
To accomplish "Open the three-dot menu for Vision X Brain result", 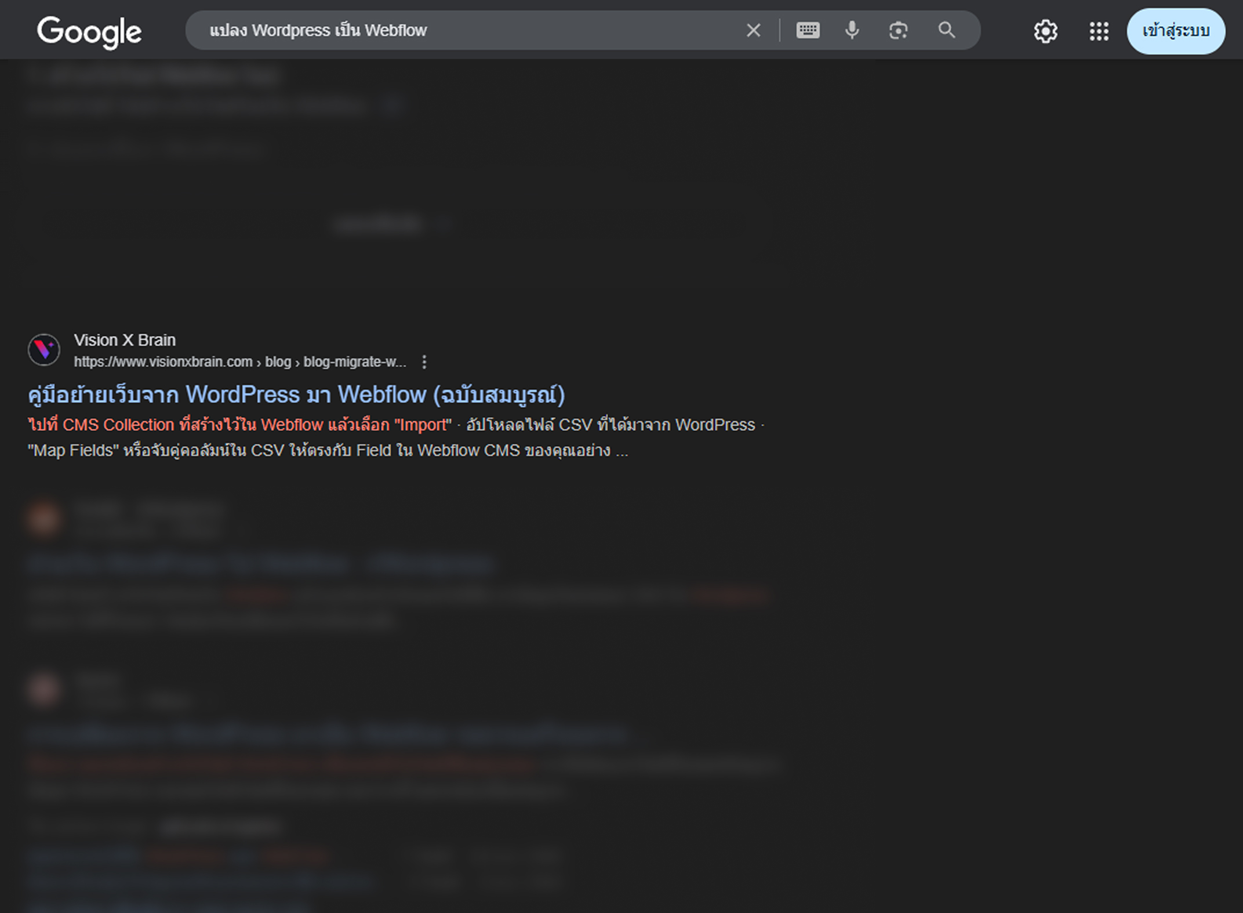I will pos(424,362).
